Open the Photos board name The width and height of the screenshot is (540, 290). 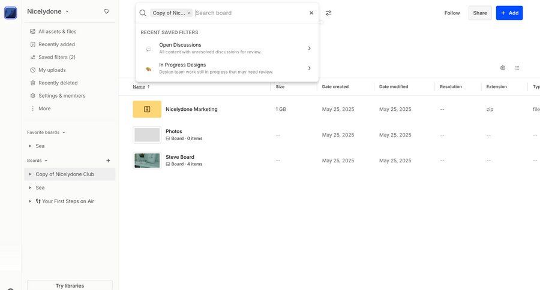point(173,131)
